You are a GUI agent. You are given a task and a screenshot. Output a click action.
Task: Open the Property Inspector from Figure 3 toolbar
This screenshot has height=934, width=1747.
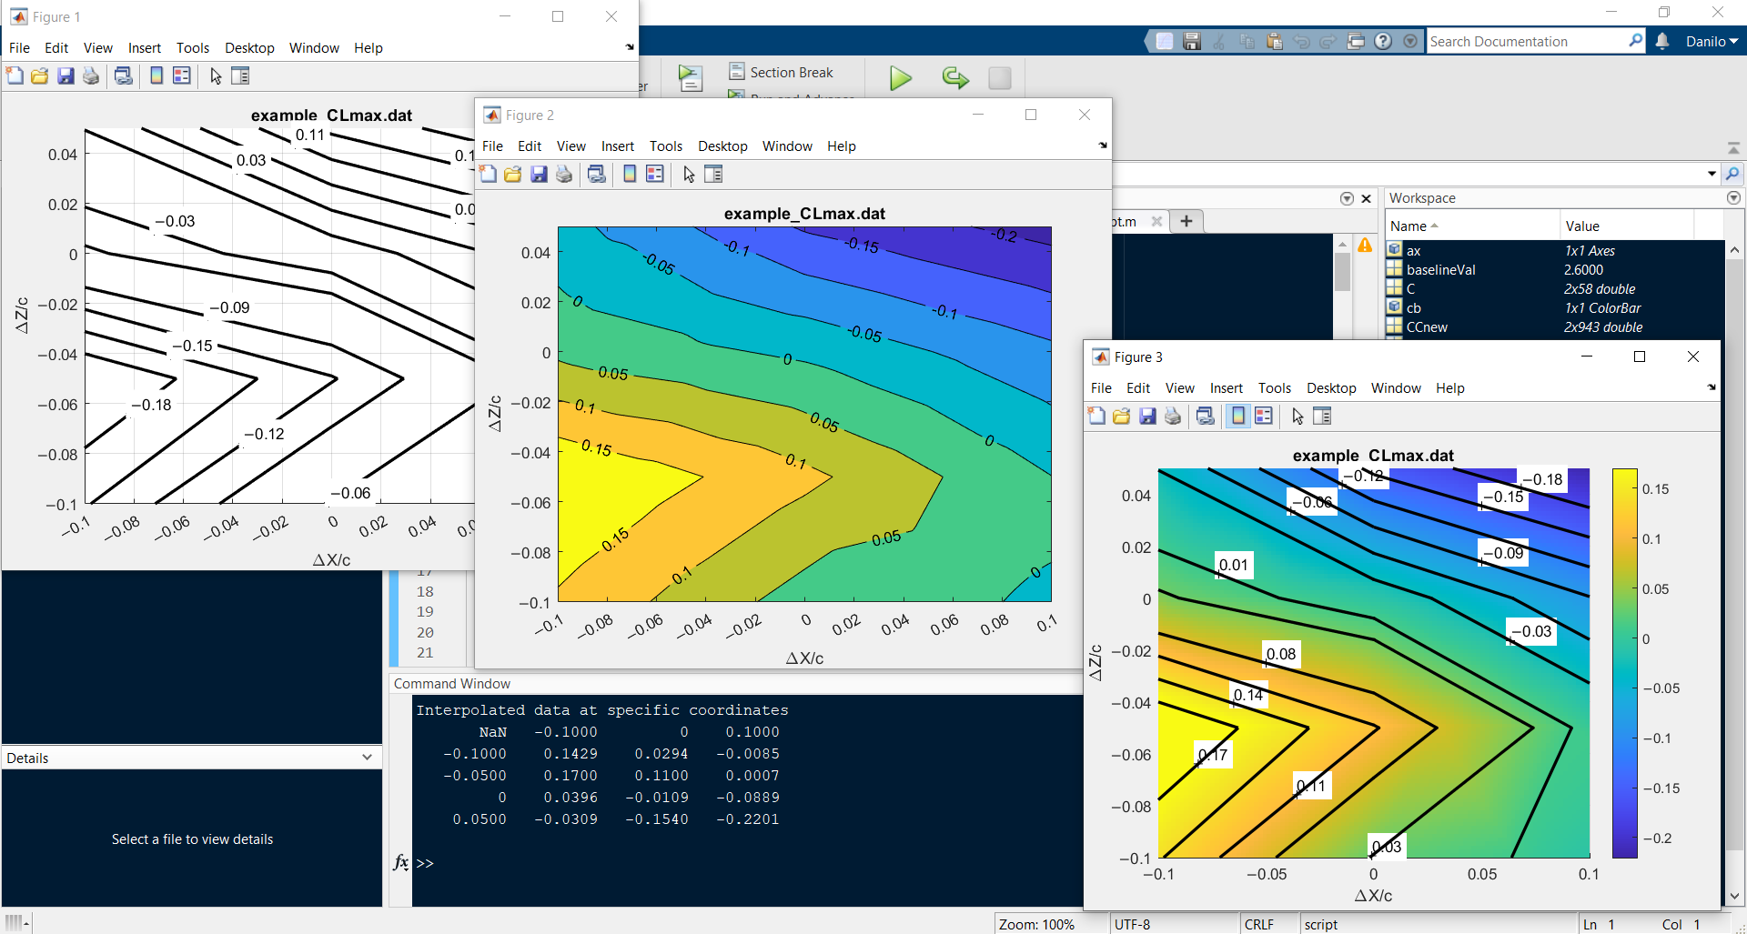pyautogui.click(x=1323, y=416)
